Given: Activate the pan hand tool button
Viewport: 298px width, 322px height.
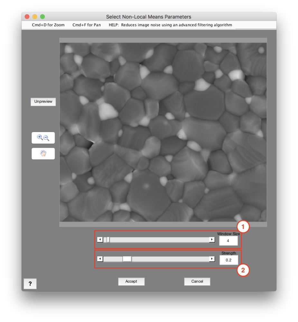Looking at the screenshot, I should (43, 154).
